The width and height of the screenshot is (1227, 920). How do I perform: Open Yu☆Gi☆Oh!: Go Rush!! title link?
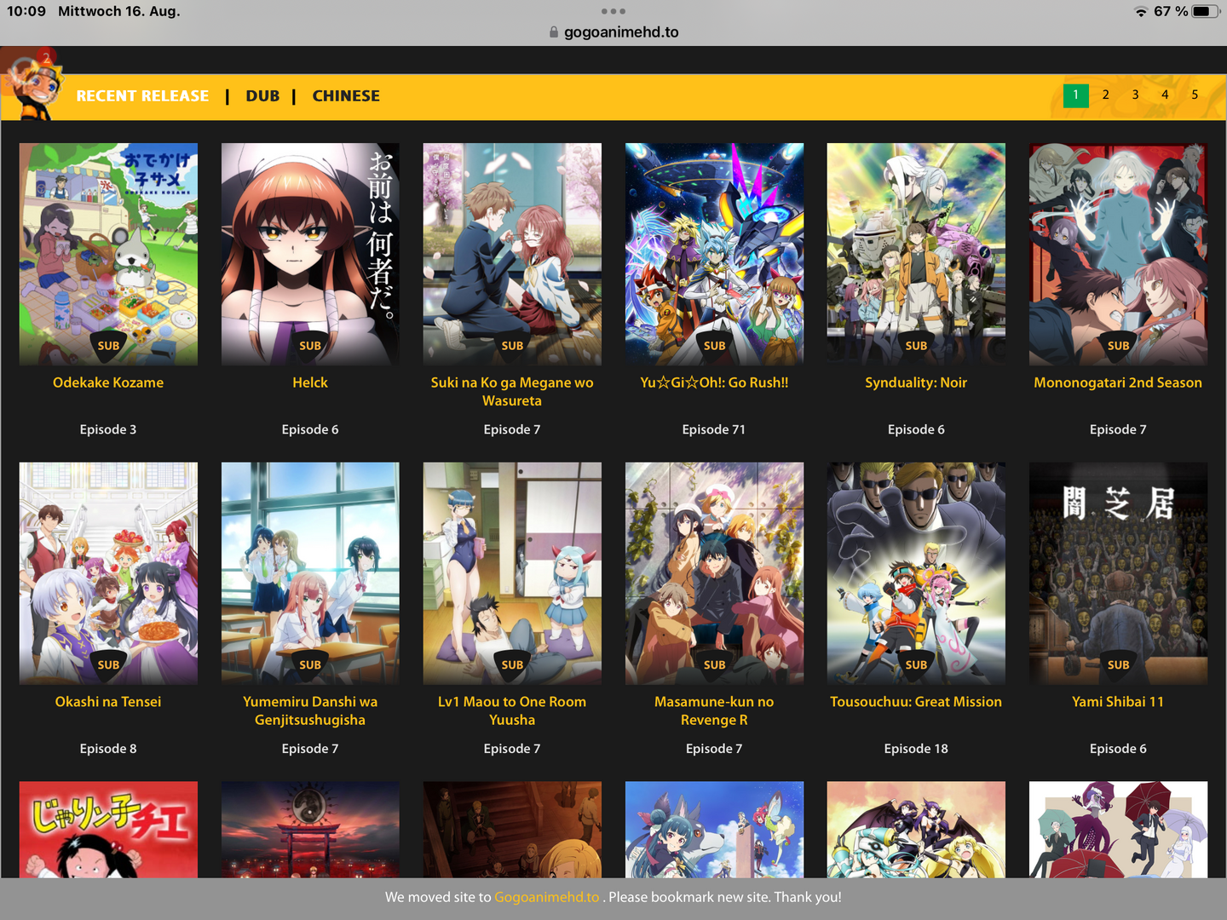tap(714, 382)
